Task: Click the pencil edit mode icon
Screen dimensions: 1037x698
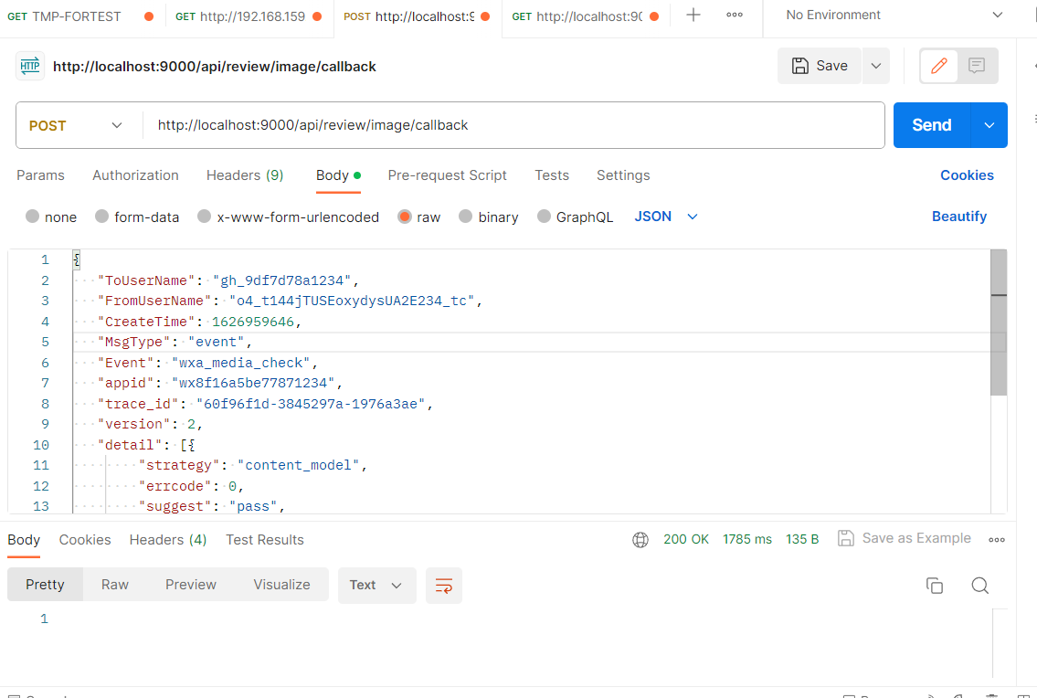Action: click(938, 66)
